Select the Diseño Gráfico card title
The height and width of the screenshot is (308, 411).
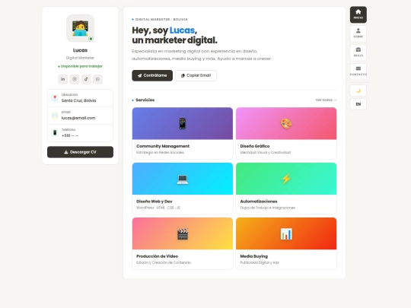pyautogui.click(x=255, y=146)
